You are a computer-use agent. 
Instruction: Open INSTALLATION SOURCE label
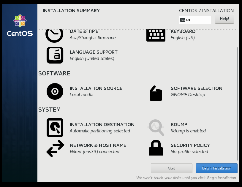pos(96,88)
